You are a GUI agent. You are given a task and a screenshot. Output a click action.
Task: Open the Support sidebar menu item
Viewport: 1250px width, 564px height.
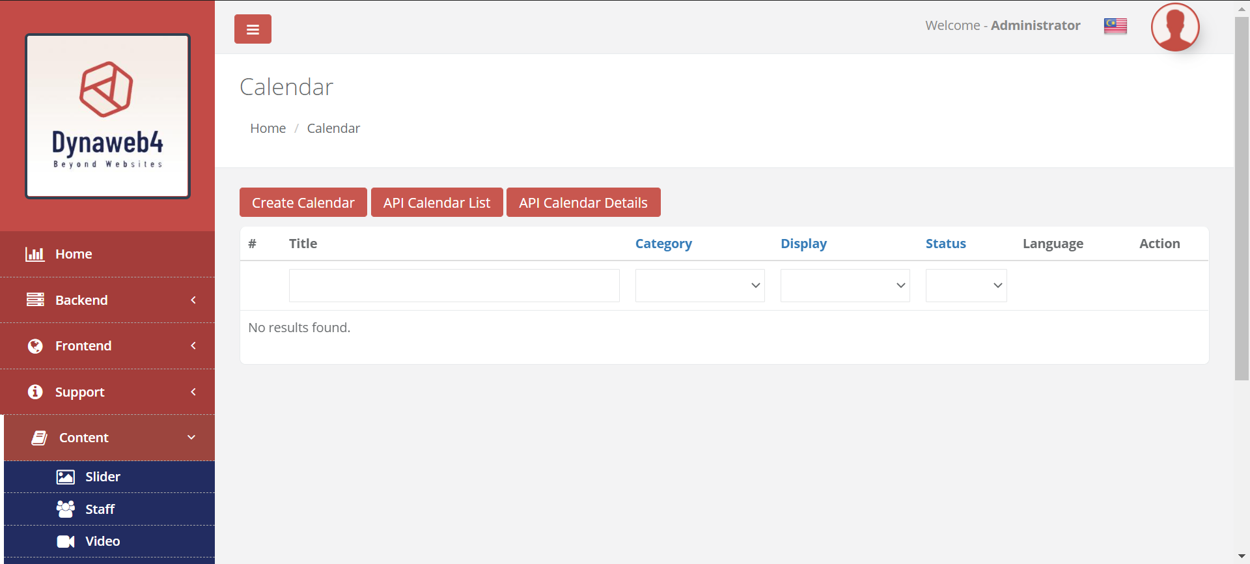(x=107, y=392)
